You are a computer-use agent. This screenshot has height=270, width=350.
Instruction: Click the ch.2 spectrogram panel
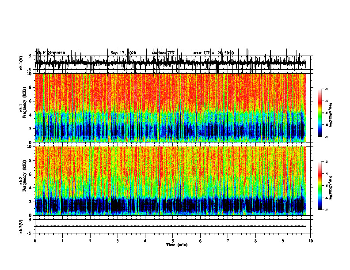click(x=170, y=181)
